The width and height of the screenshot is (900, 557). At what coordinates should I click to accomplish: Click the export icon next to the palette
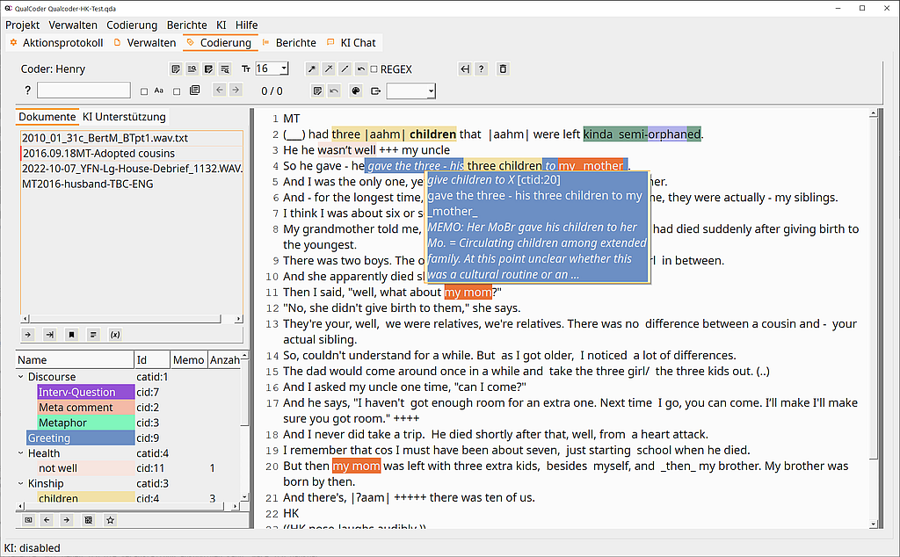click(x=376, y=90)
